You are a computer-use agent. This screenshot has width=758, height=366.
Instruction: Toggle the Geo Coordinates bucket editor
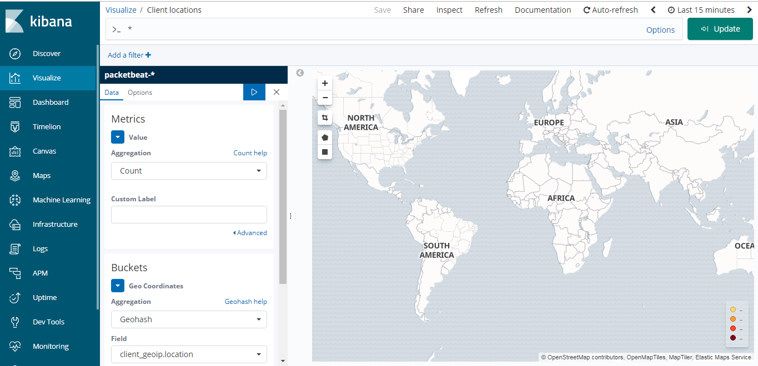[x=118, y=286]
